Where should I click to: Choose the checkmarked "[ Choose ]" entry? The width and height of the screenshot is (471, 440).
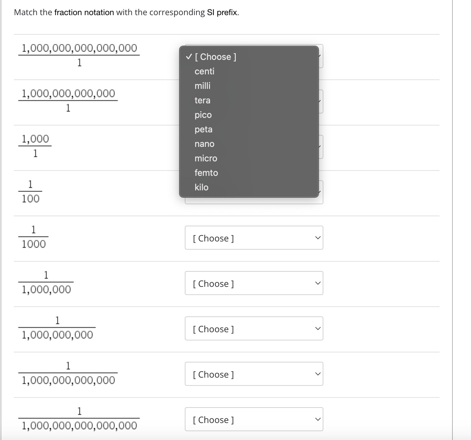click(x=216, y=57)
